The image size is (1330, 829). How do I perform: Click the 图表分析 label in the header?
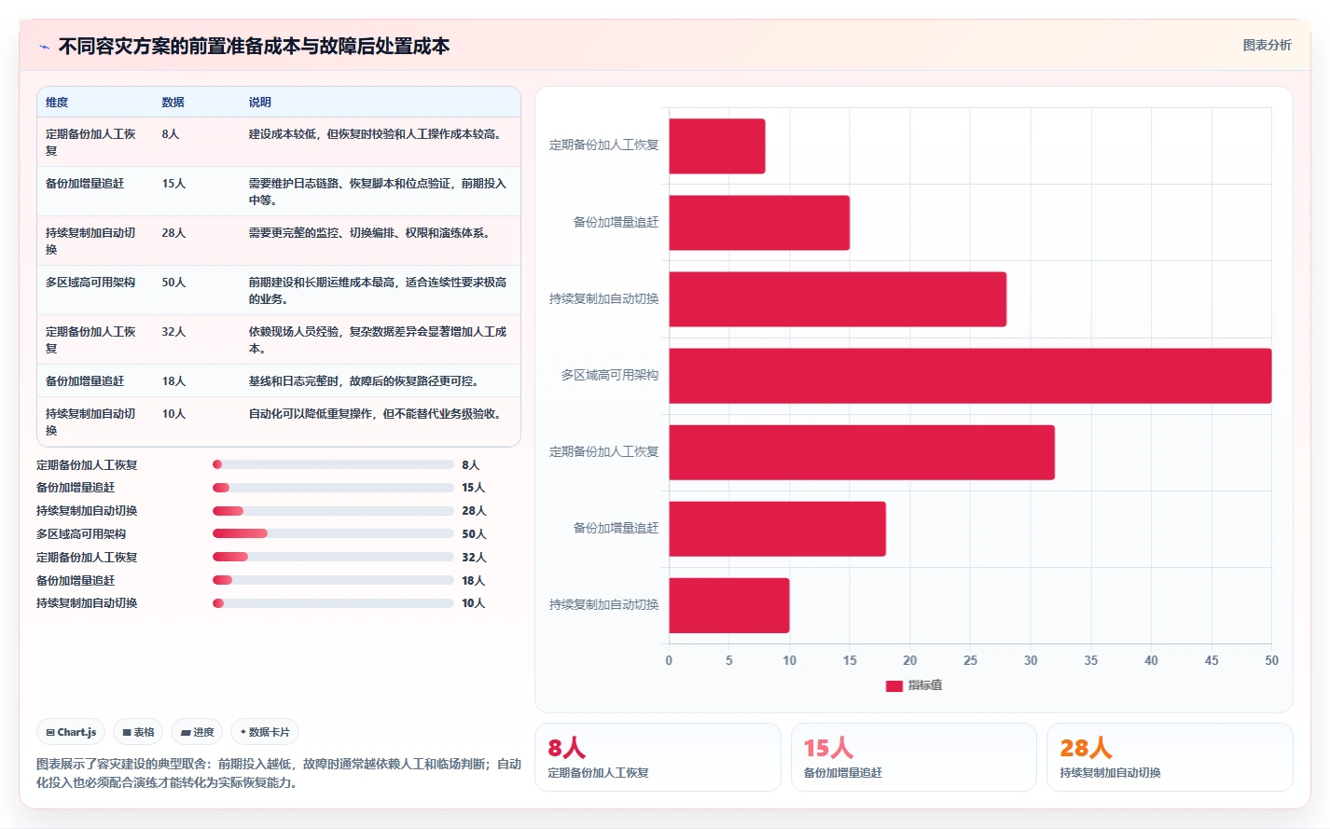(x=1267, y=45)
